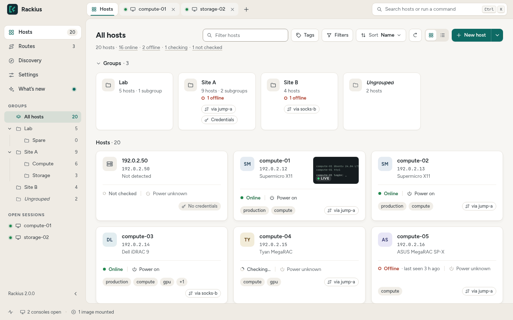Click the Site A group folder icon
The image size is (513, 320).
pos(191,85)
